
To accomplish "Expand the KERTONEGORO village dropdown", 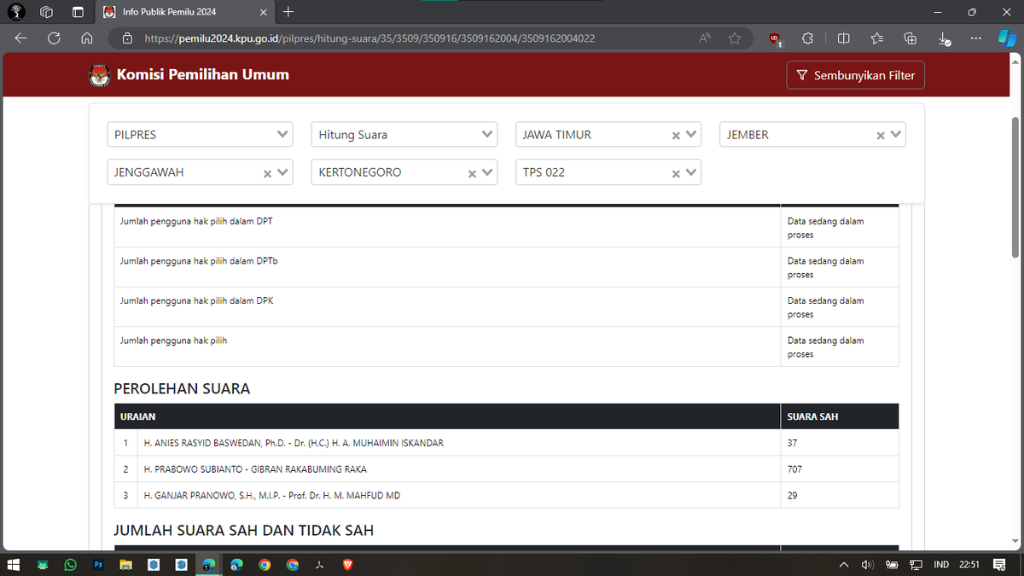I will coord(487,172).
